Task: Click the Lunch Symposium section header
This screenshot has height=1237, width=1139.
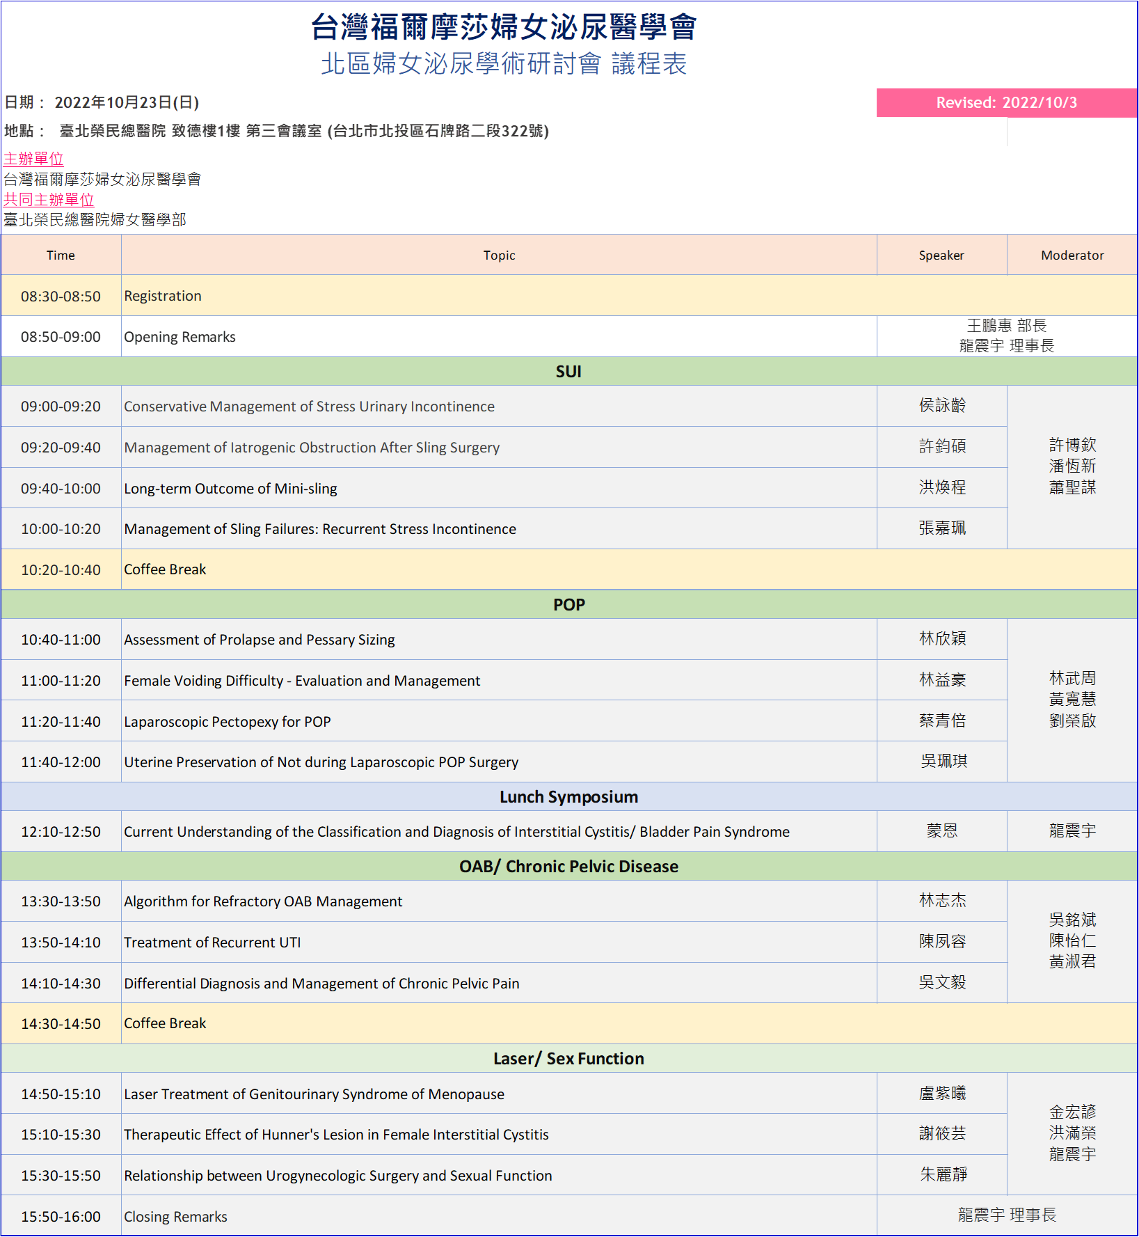Action: pos(568,797)
